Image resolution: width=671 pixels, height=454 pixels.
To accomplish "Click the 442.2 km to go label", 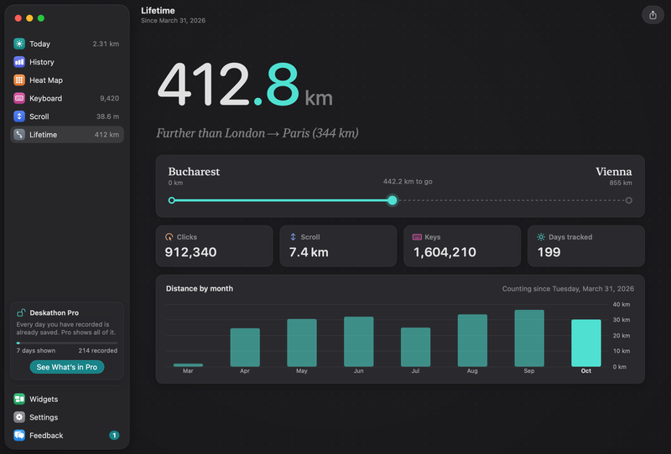I will (408, 181).
